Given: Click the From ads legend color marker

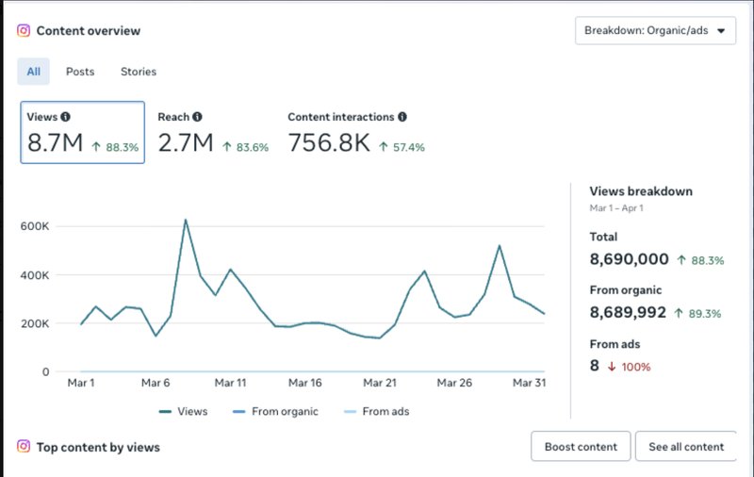Looking at the screenshot, I should (x=350, y=412).
